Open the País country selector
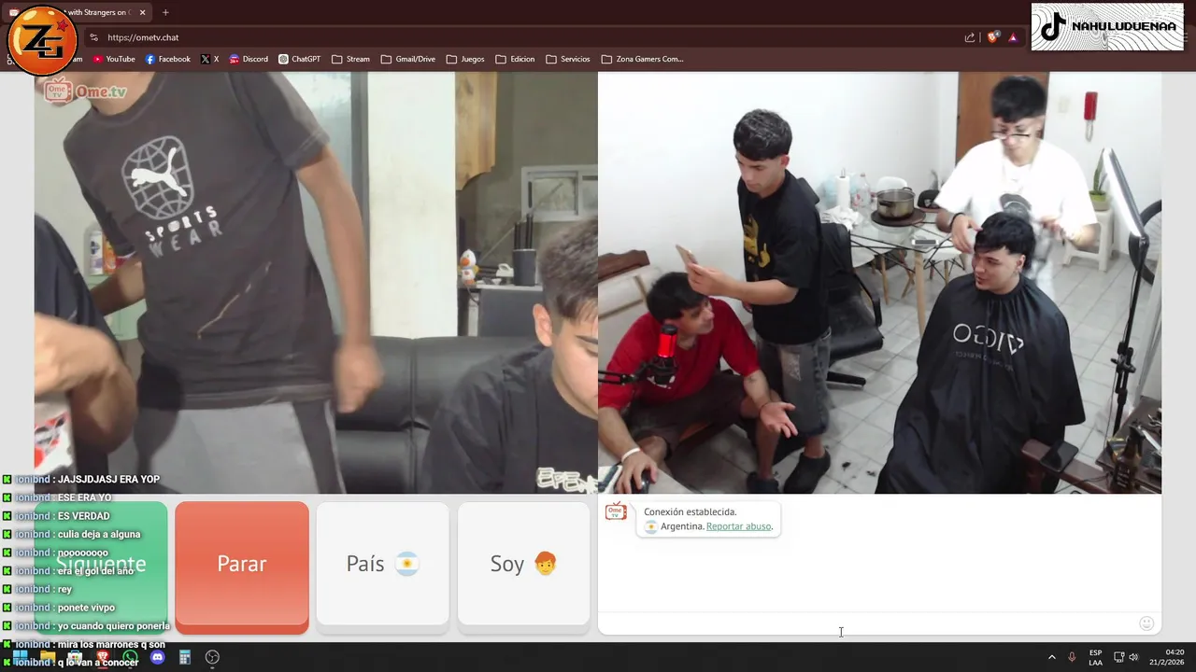Screen dimensions: 1196x672 tap(382, 564)
